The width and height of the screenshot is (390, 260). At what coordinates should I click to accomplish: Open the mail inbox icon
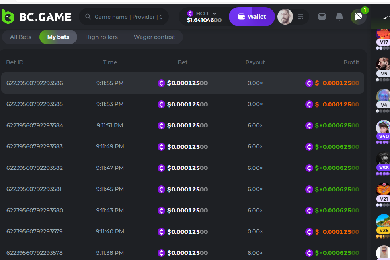point(322,17)
